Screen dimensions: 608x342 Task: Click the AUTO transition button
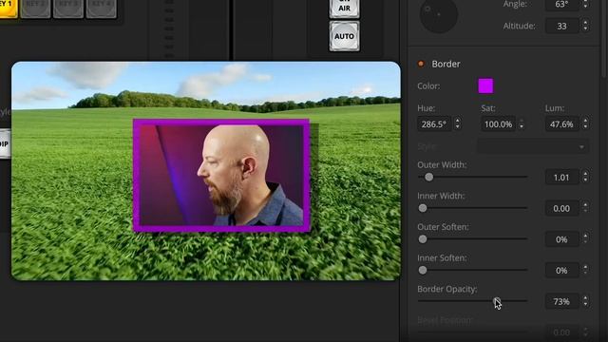click(x=344, y=36)
